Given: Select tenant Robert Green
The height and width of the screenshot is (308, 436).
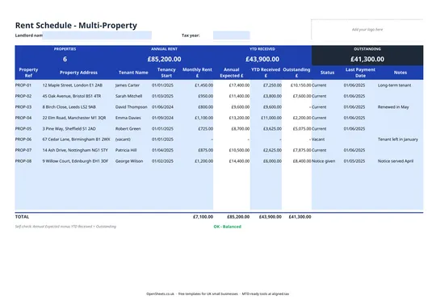Looking at the screenshot, I should pos(128,128).
